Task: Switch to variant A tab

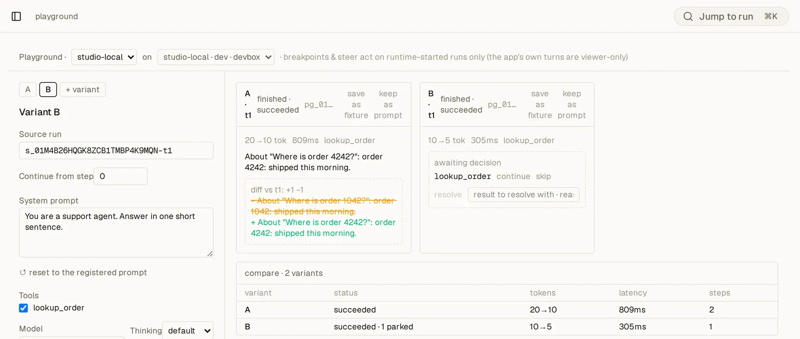Action: 28,90
